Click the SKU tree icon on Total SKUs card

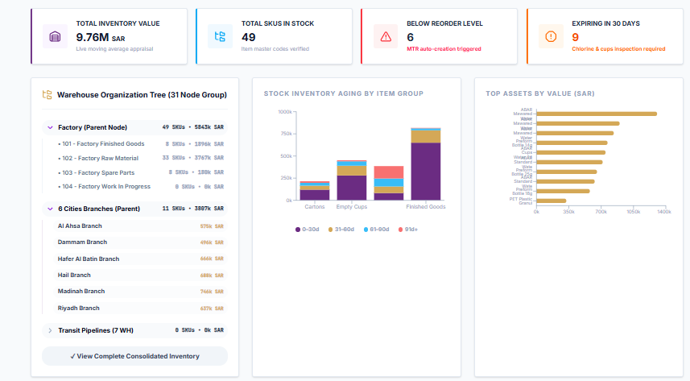click(x=220, y=36)
